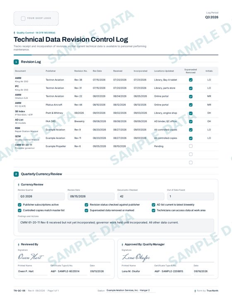Click the icon beside Reviewed By
This screenshot has width=232, height=300.
click(x=19, y=245)
